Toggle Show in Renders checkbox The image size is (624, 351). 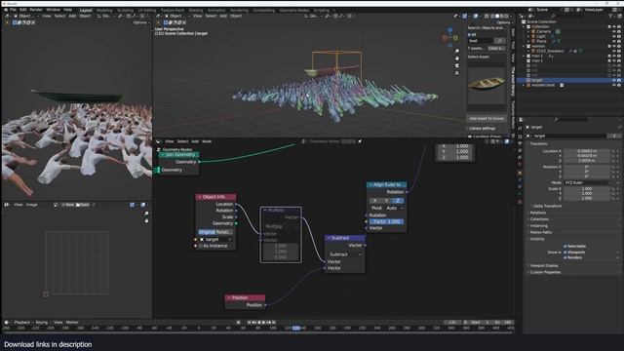tap(565, 257)
